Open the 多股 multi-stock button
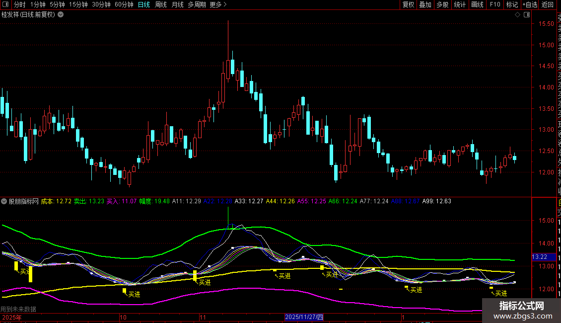 [x=442, y=4]
